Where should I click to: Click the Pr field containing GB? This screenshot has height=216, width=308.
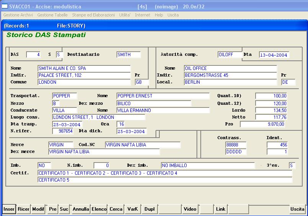pos(142,82)
